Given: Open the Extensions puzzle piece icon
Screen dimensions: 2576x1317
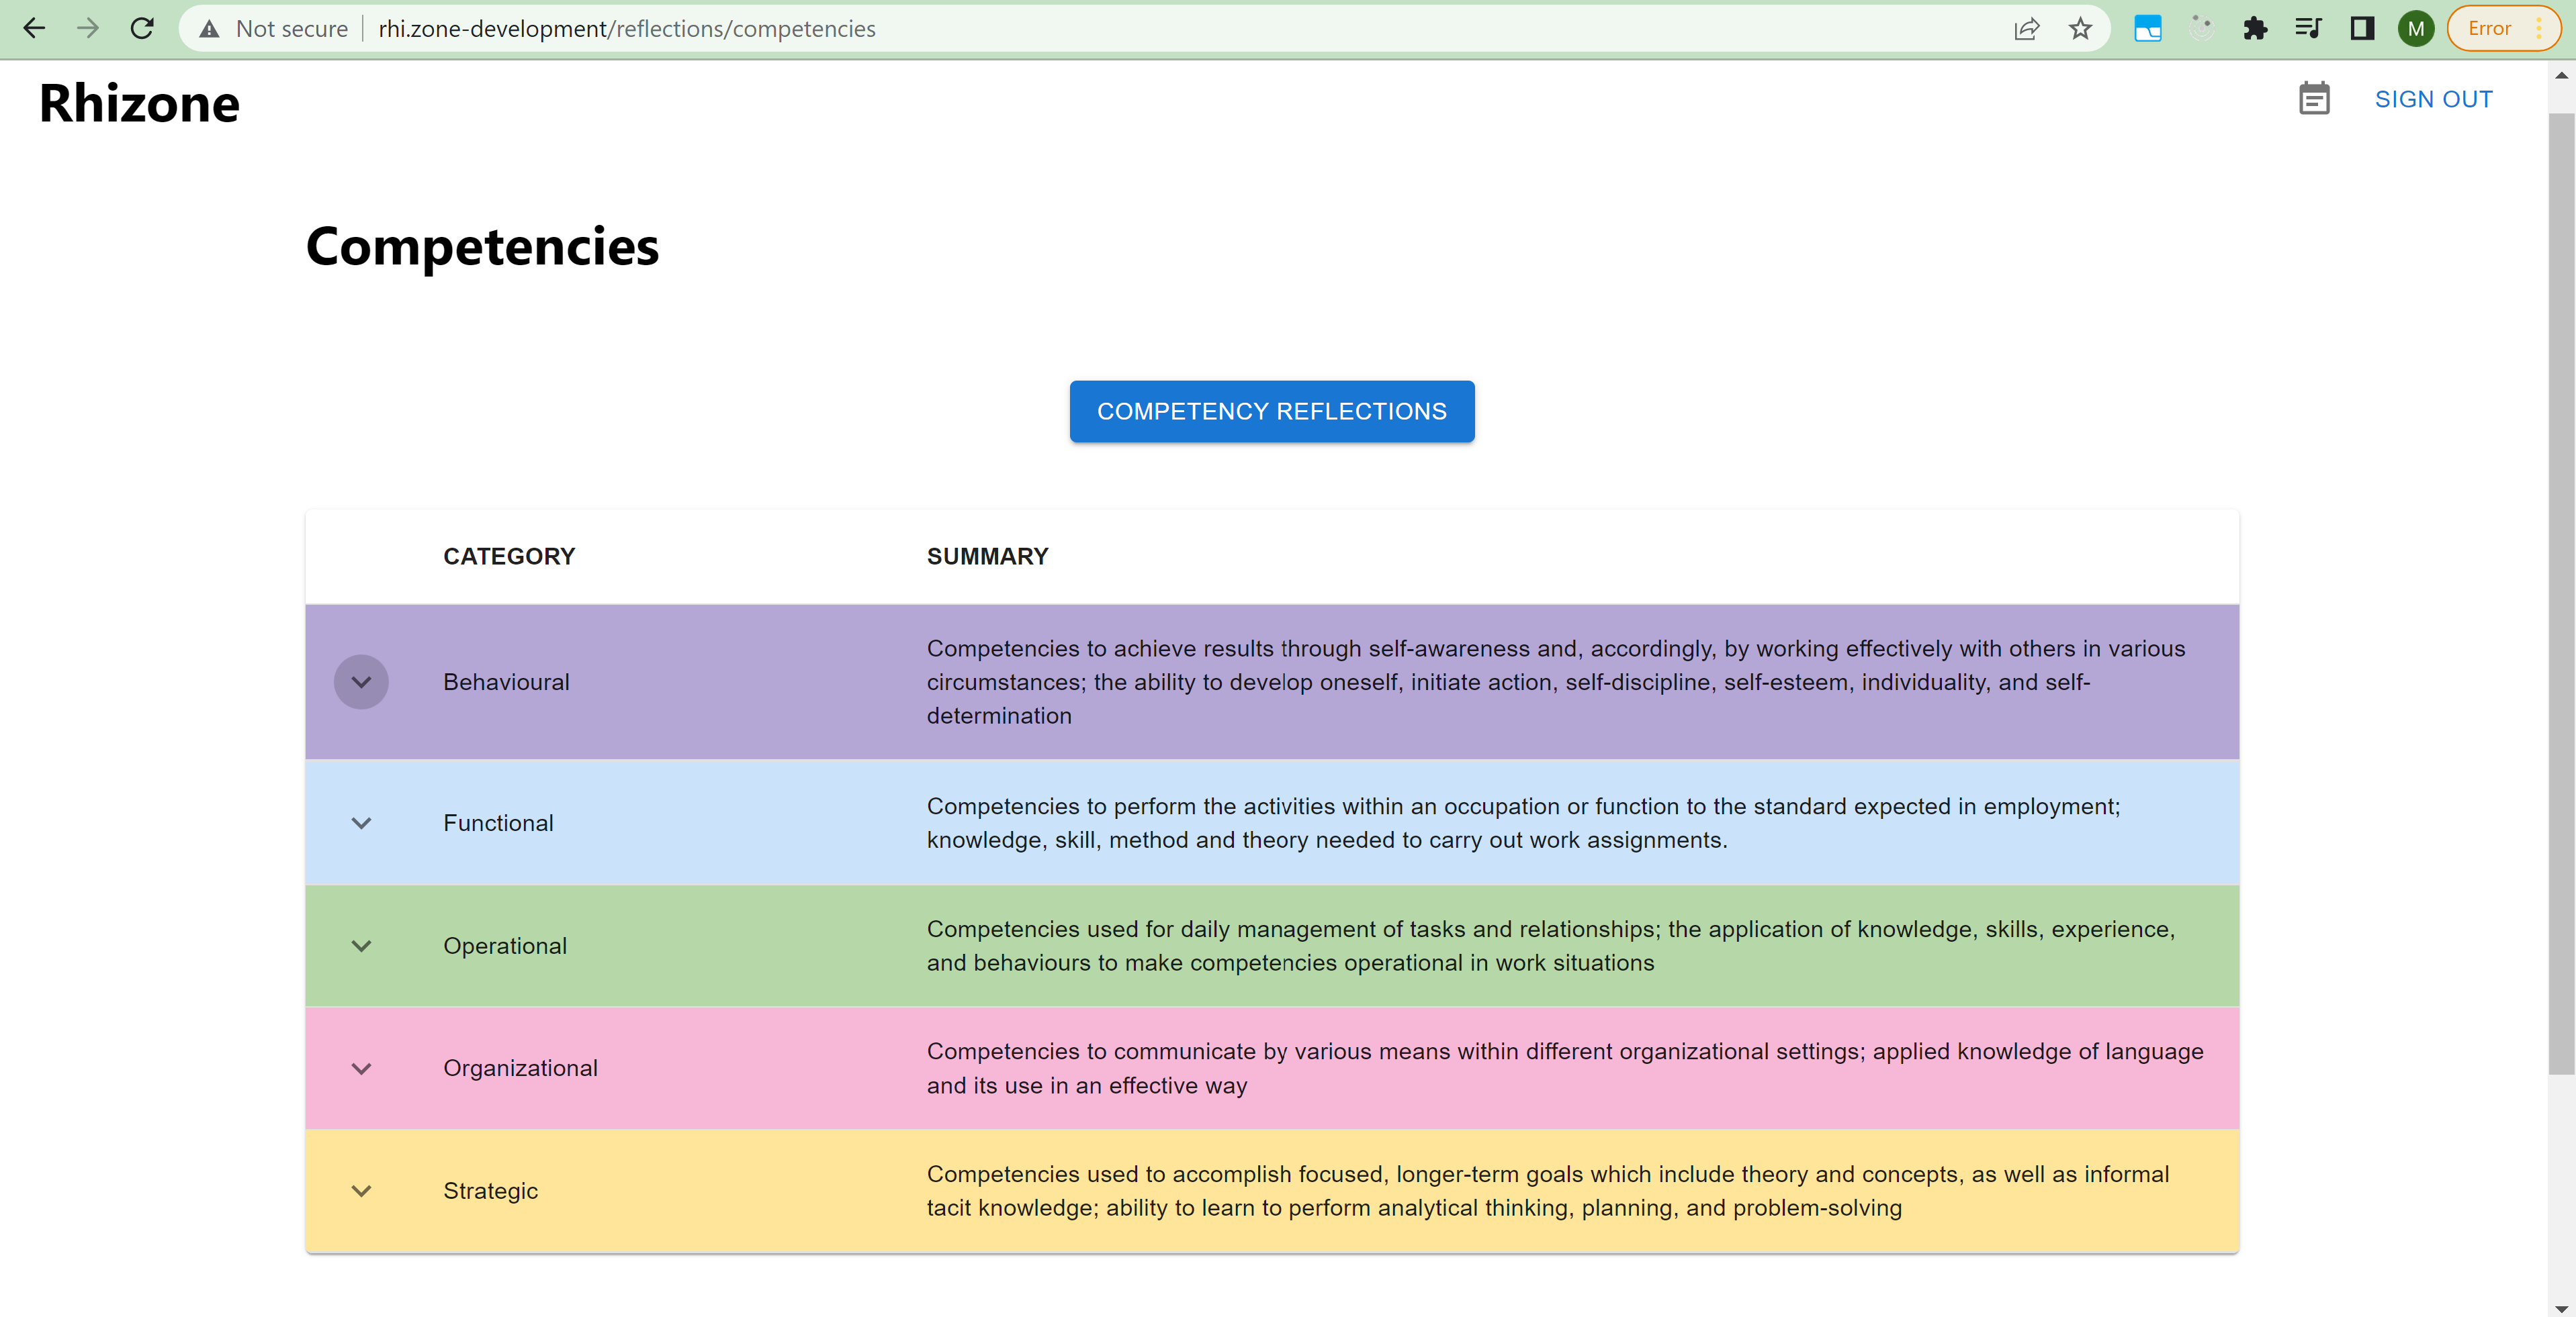Looking at the screenshot, I should pyautogui.click(x=2254, y=29).
